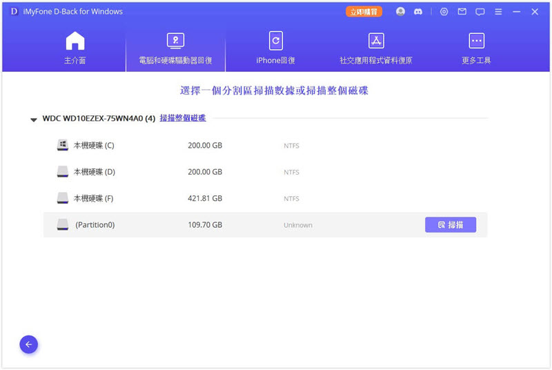Click the Unknown file system label

298,225
